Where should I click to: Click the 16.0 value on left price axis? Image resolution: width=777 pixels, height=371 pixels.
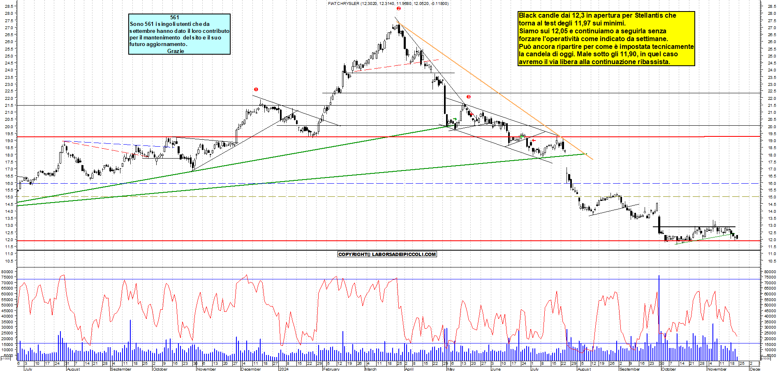[x=9, y=183]
